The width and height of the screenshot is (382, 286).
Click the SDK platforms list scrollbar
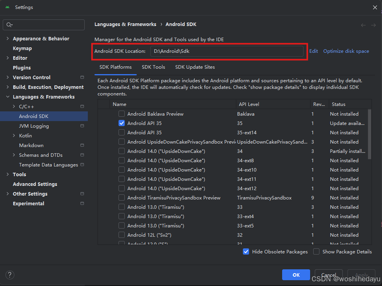(x=370, y=134)
